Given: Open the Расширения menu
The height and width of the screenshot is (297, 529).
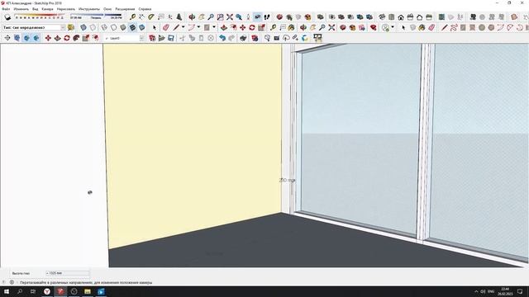Looking at the screenshot, I should pos(125,9).
